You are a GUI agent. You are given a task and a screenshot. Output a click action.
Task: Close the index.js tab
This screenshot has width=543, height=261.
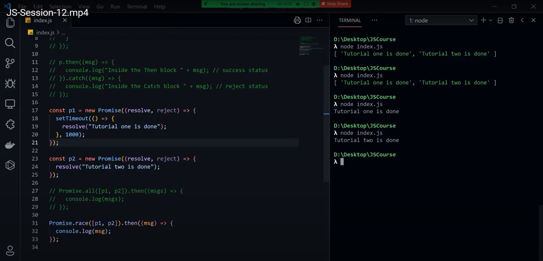(65, 20)
